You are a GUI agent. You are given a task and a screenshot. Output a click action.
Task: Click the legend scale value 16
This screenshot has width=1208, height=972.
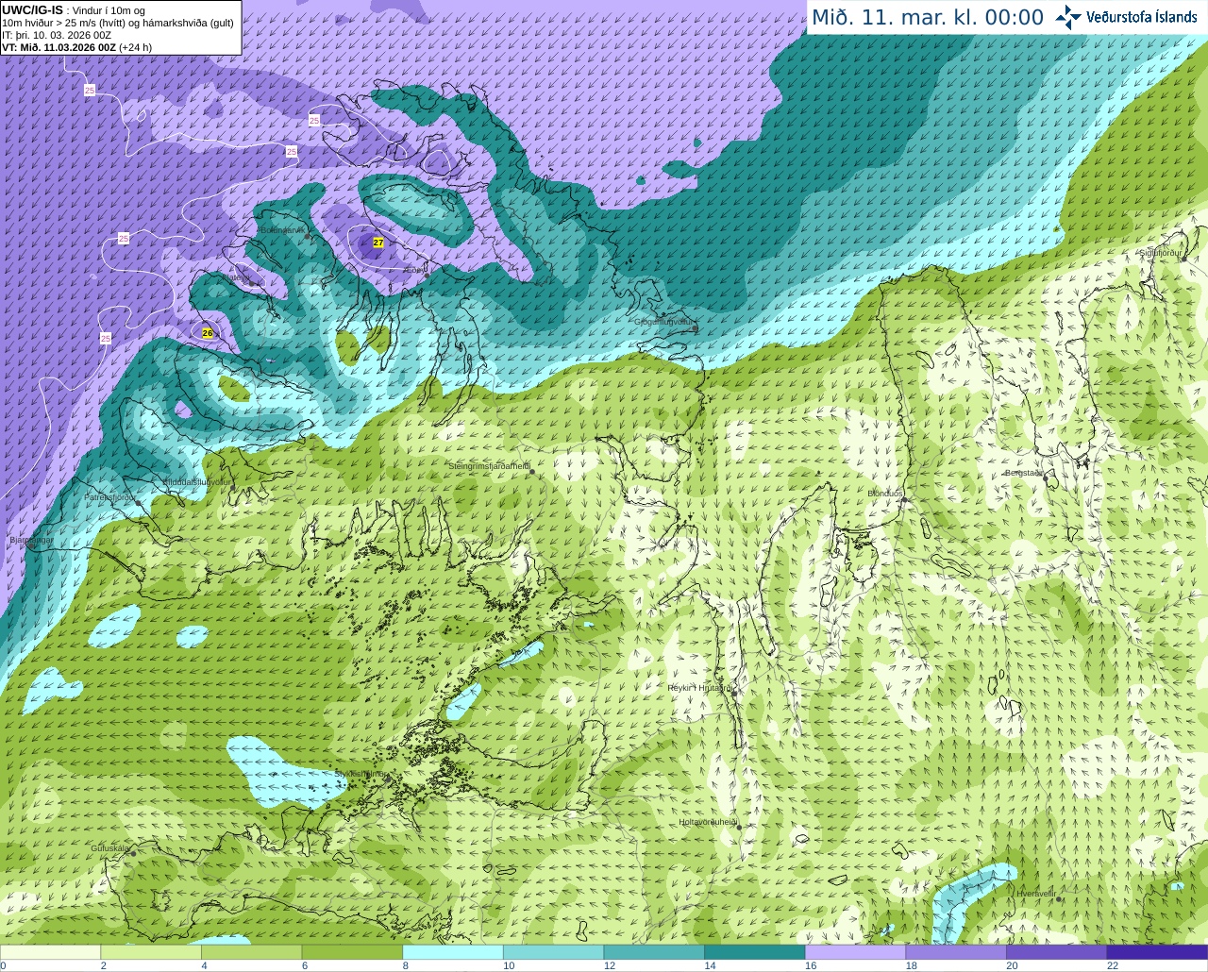(x=811, y=965)
